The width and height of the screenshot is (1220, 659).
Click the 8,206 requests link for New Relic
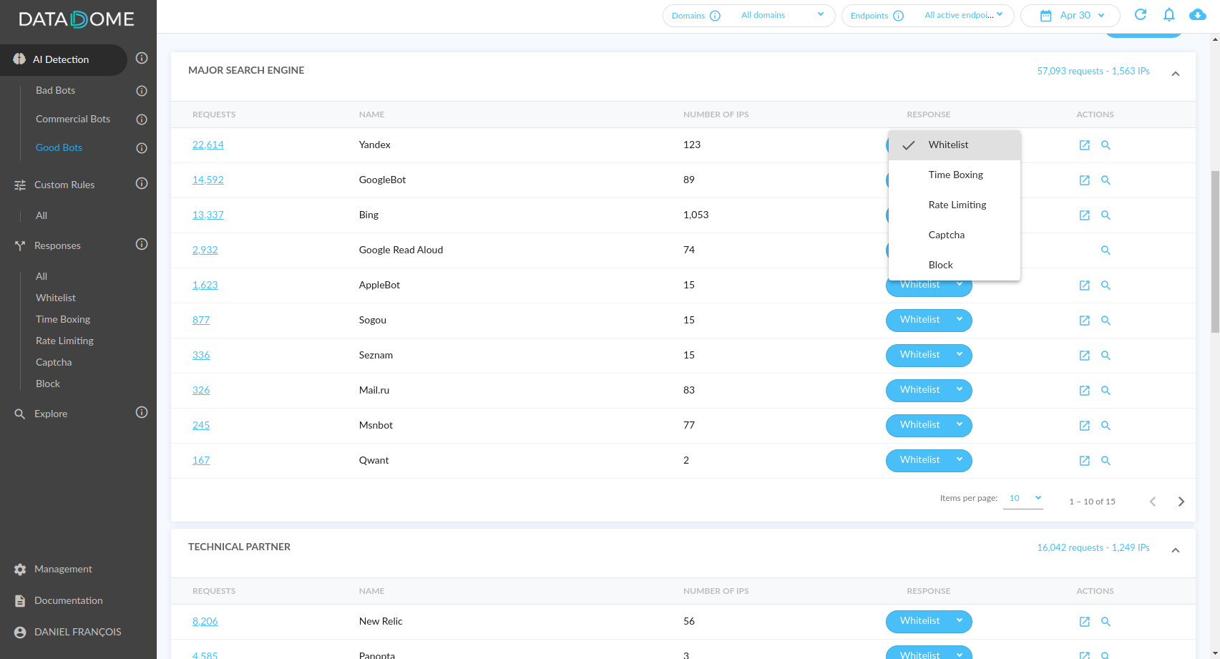(x=205, y=621)
